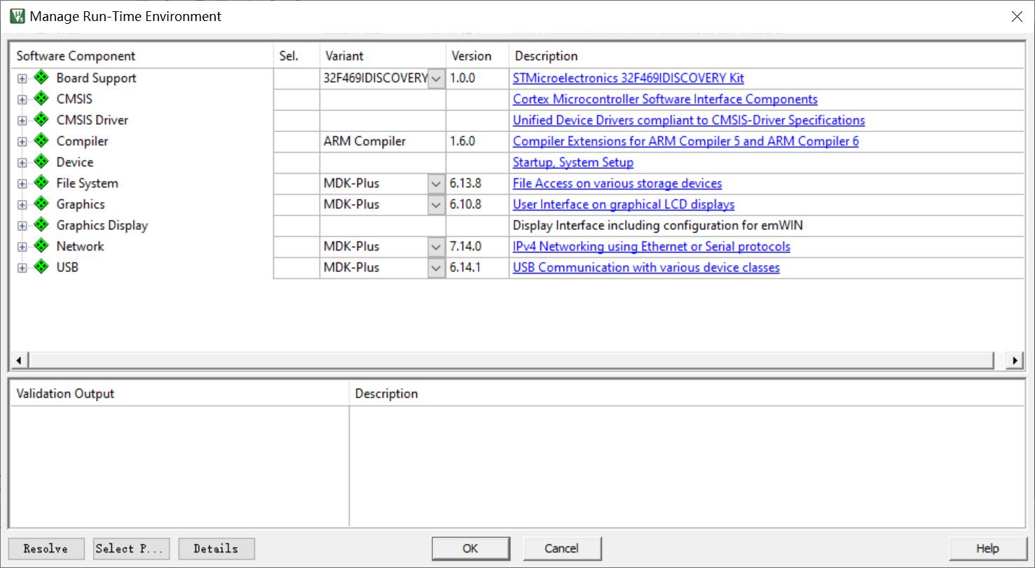The width and height of the screenshot is (1035, 568).
Task: Expand the Compiler tree node
Action: [22, 142]
